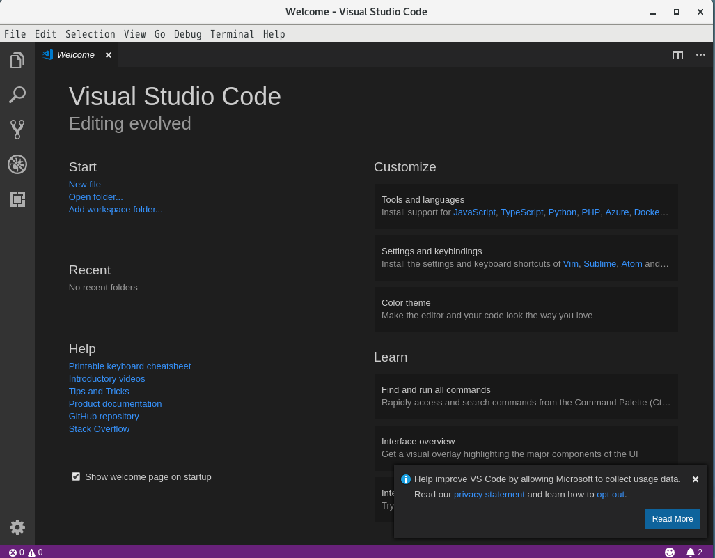This screenshot has width=715, height=558.
Task: Open the Source Control view
Action: (17, 130)
